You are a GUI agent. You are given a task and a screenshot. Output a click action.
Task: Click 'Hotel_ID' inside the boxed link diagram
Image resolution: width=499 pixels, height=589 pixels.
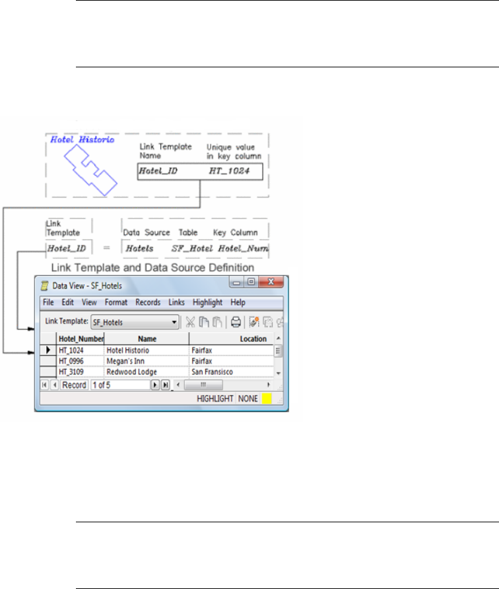[158, 171]
